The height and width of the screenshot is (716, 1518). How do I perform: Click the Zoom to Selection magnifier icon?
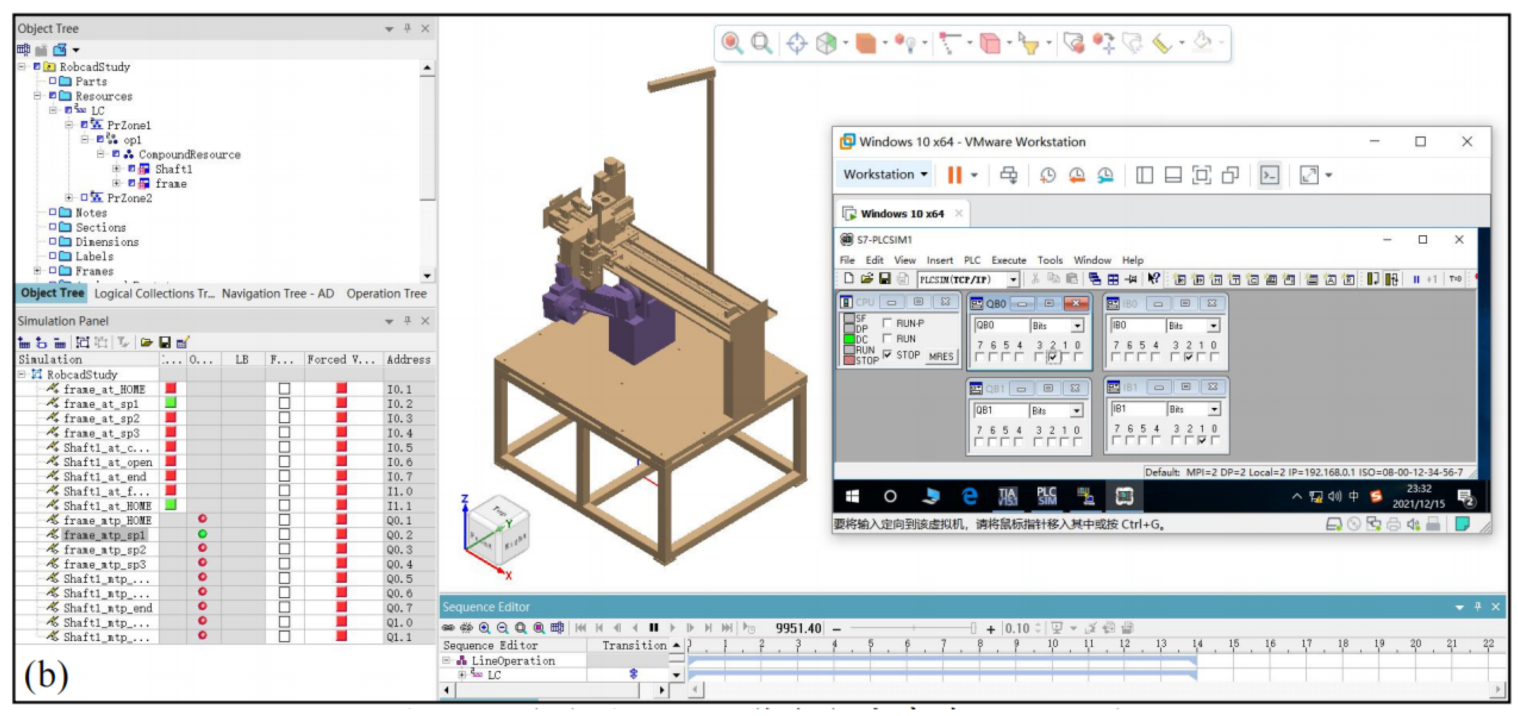coord(731,43)
